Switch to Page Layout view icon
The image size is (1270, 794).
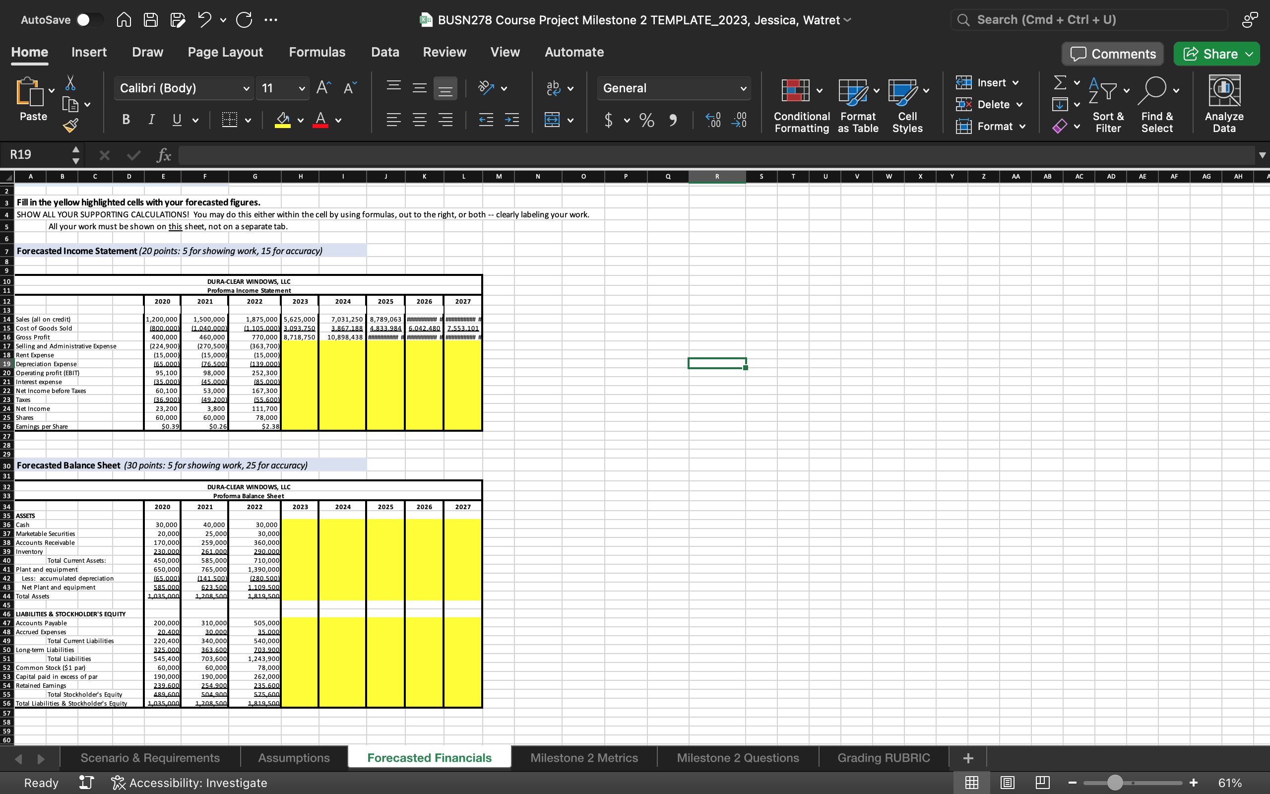click(x=1007, y=783)
